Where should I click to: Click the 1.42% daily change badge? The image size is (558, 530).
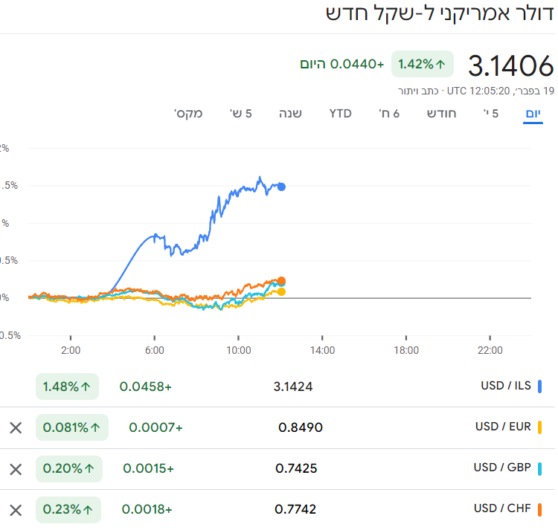click(x=423, y=64)
